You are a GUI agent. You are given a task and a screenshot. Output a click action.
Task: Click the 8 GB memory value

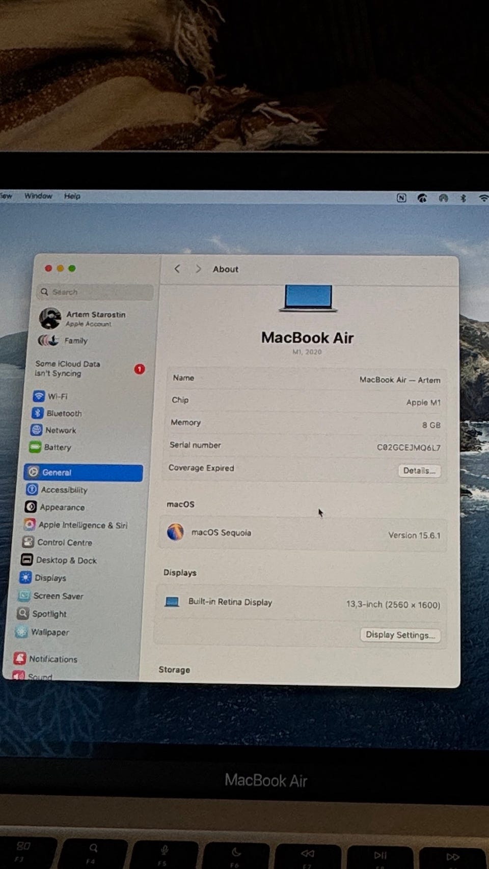pos(431,425)
